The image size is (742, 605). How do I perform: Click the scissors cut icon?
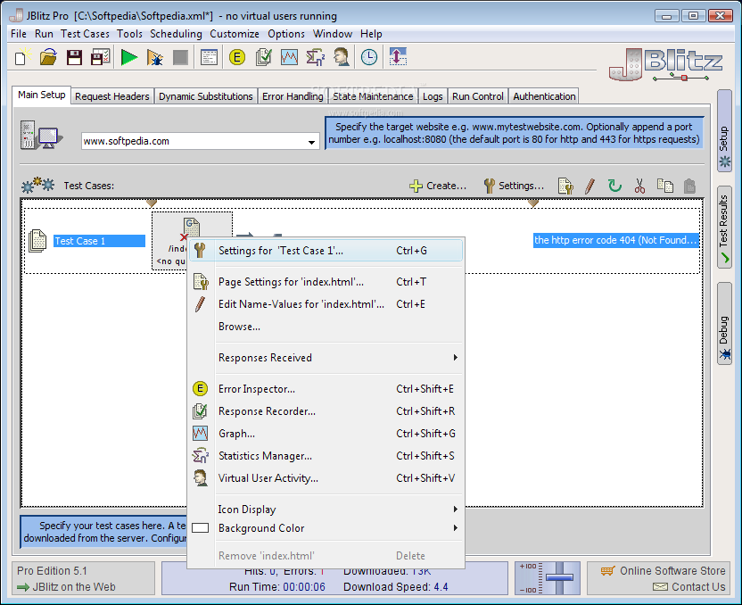click(639, 186)
